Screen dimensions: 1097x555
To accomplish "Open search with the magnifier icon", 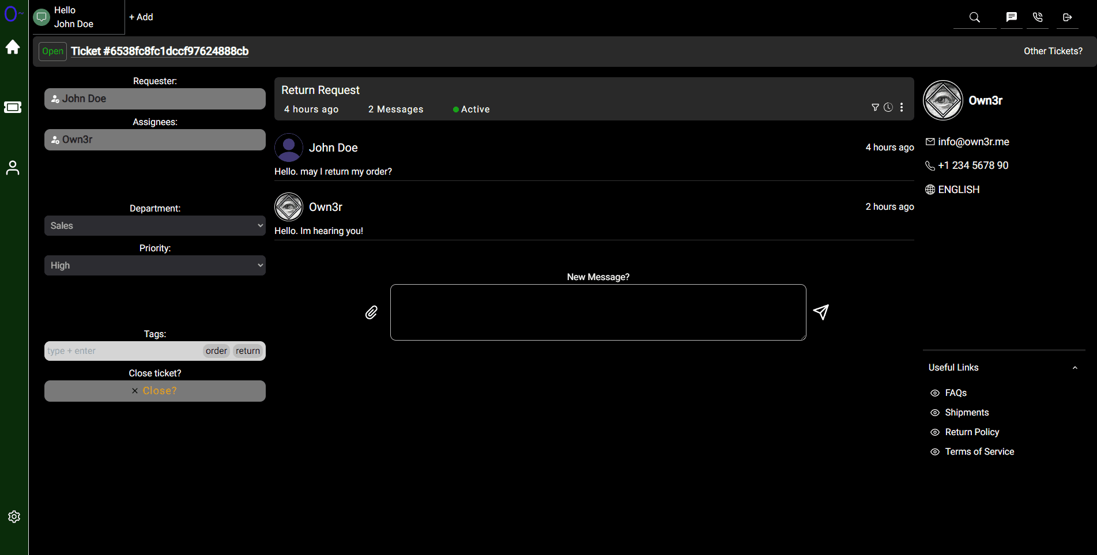I will click(x=974, y=17).
